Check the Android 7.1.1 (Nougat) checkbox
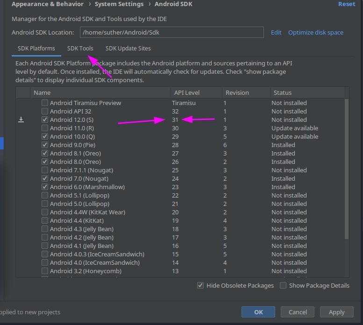This screenshot has width=363, height=325. pyautogui.click(x=45, y=170)
